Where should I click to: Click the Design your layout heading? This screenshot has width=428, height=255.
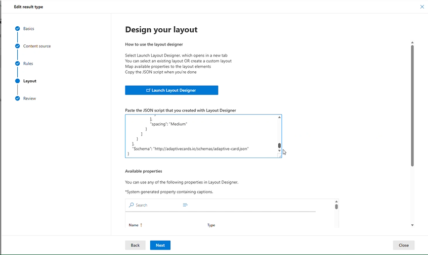pyautogui.click(x=161, y=29)
